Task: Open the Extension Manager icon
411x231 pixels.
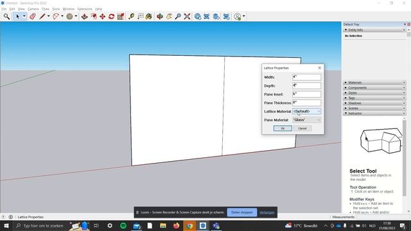Action: pyautogui.click(x=226, y=17)
